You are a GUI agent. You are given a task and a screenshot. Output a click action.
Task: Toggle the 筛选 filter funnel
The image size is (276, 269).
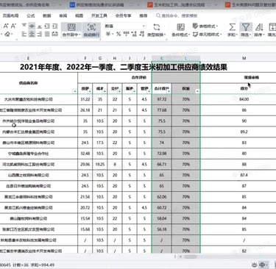click(246, 27)
